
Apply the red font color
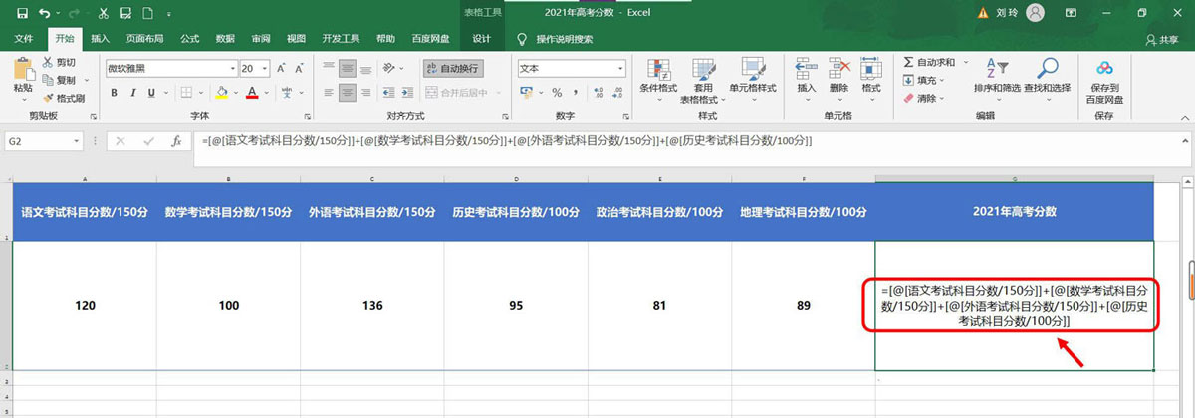tap(252, 93)
